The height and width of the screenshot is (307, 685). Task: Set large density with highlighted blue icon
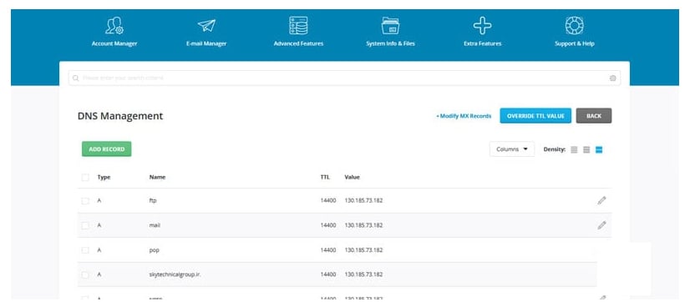599,149
